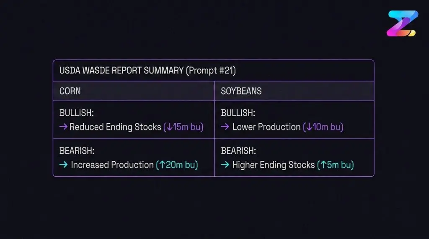Screen dimensions: 429x239
Task: Click the colorful Z logo icon
Action: coord(402,23)
